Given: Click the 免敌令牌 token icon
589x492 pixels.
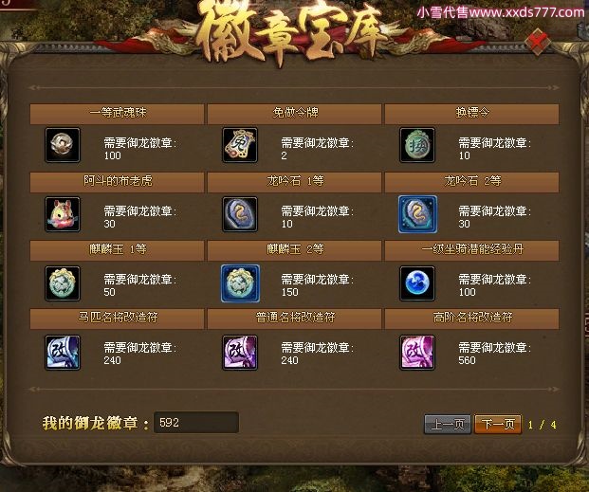Looking at the screenshot, I should [x=240, y=145].
